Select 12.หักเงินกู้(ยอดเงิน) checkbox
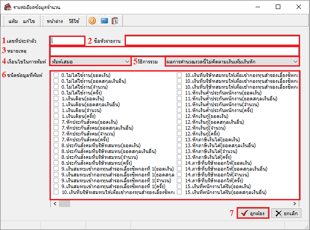 (180, 116)
